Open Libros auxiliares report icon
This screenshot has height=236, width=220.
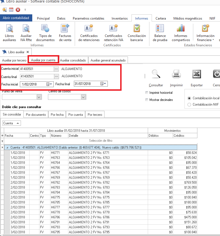pos(9,33)
